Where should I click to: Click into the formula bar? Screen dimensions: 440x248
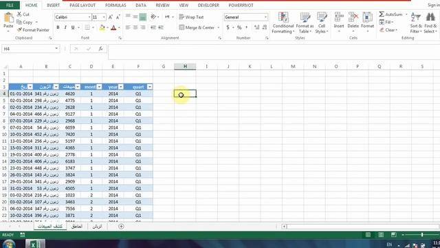point(274,52)
